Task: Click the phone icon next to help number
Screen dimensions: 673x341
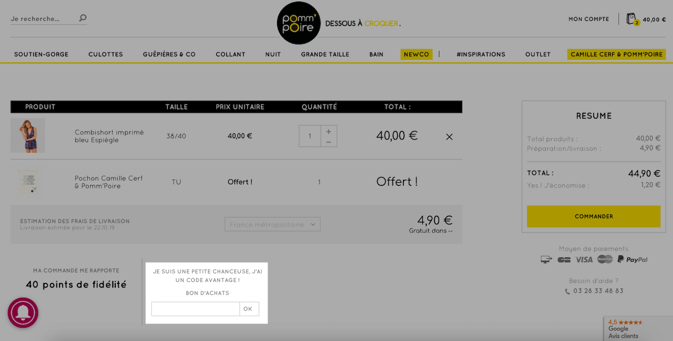Action: pyautogui.click(x=567, y=291)
